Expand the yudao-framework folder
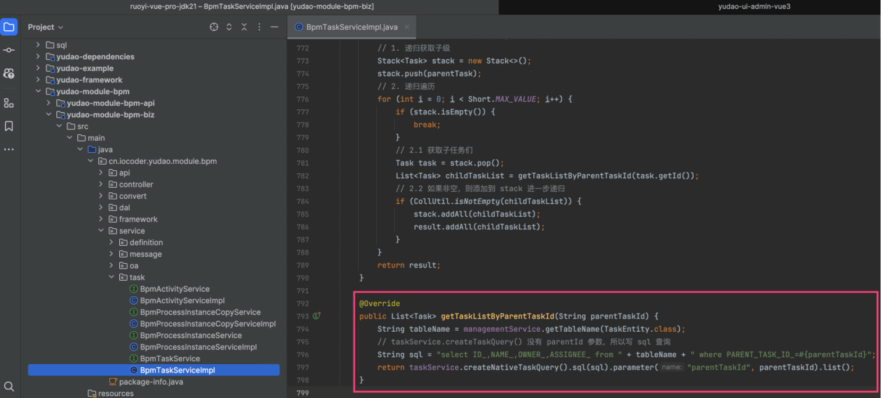 [38, 80]
